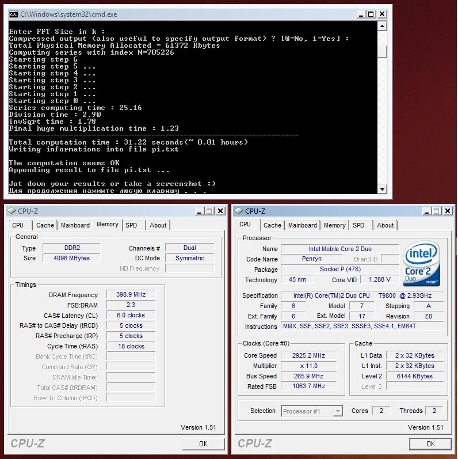Image resolution: width=458 pixels, height=459 pixels.
Task: Click the instructions list MMX, SSE field
Action: click(362, 326)
